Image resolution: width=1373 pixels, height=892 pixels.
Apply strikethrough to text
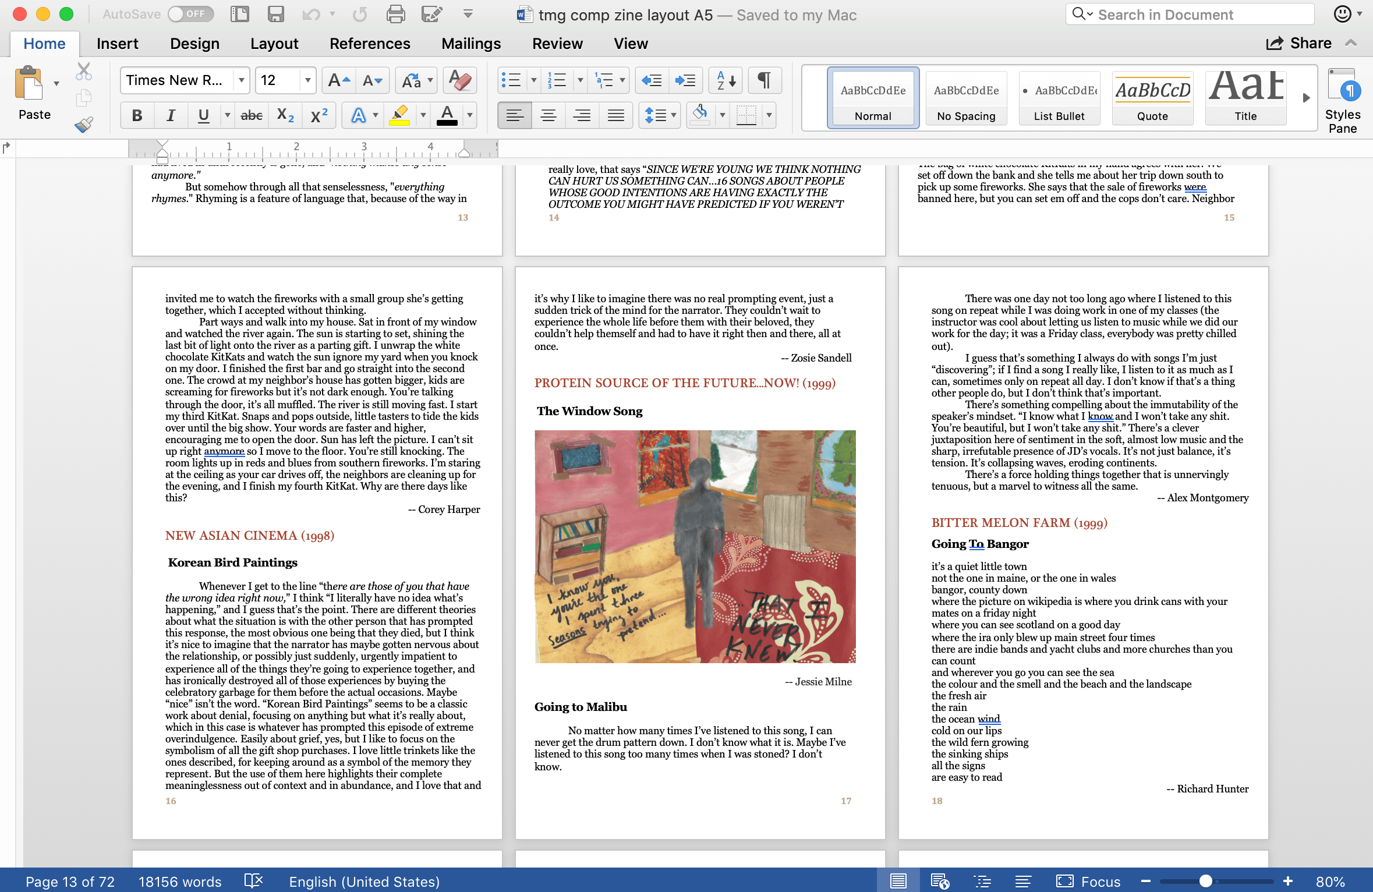click(250, 115)
